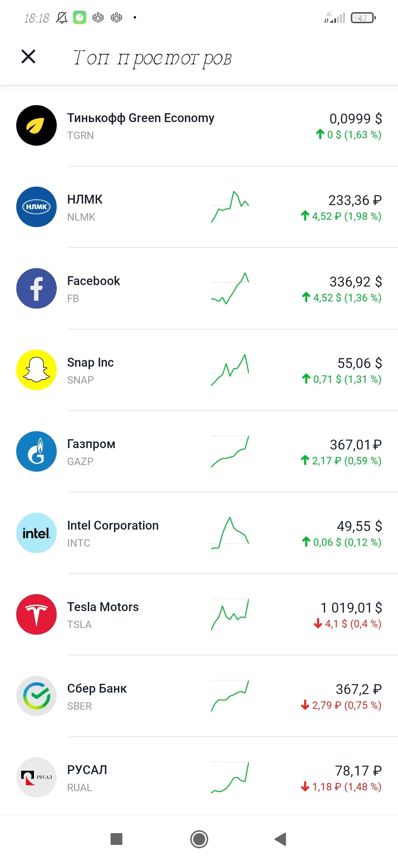Image resolution: width=398 pixels, height=863 pixels.
Task: Close the top views screen
Action: (28, 57)
